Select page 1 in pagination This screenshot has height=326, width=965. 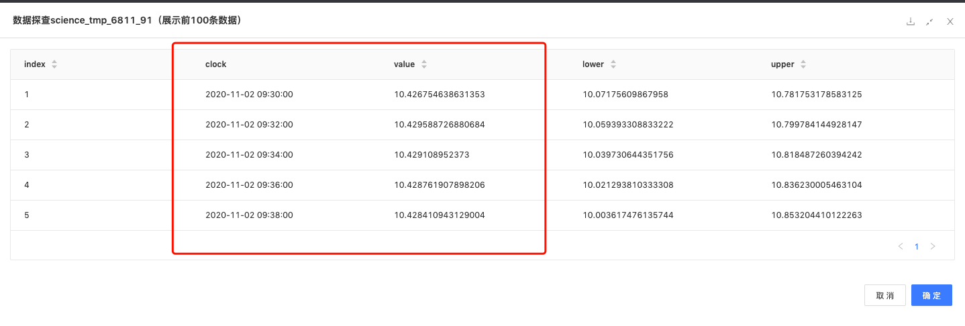[x=917, y=246]
